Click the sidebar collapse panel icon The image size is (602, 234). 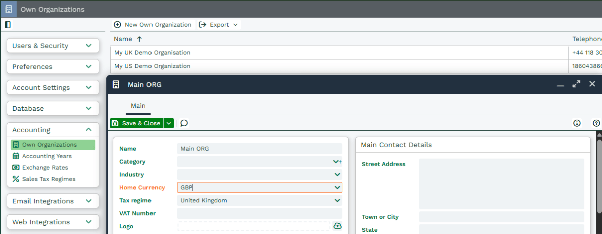click(8, 25)
